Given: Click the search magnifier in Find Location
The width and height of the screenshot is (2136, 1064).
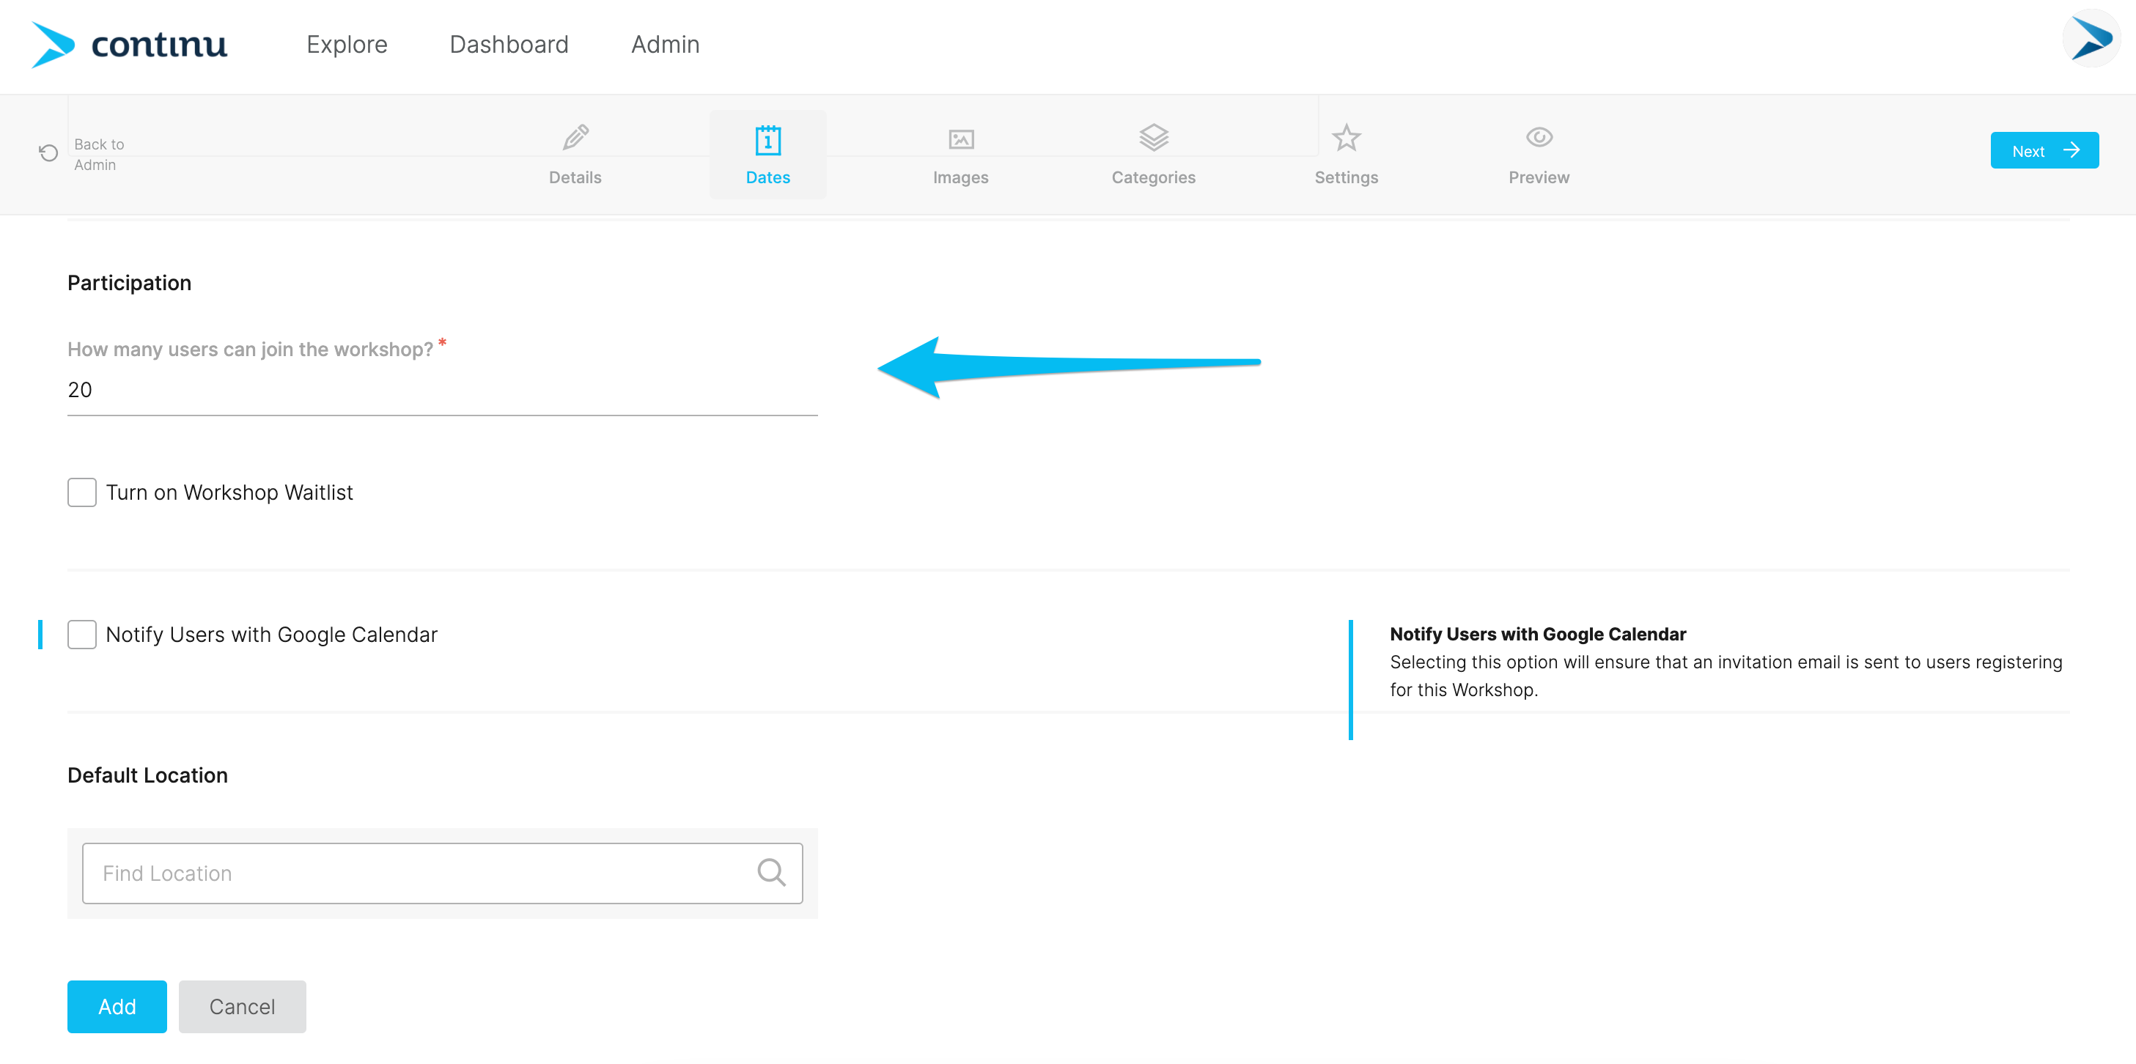Looking at the screenshot, I should (x=771, y=873).
